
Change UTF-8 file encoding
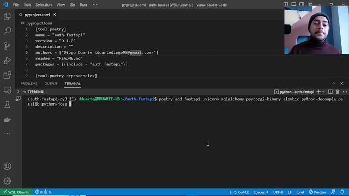[x=278, y=192]
